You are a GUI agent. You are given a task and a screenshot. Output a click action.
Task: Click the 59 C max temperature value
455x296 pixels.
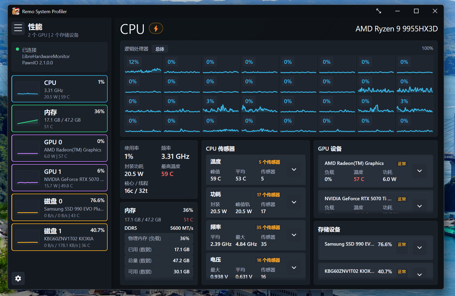167,174
